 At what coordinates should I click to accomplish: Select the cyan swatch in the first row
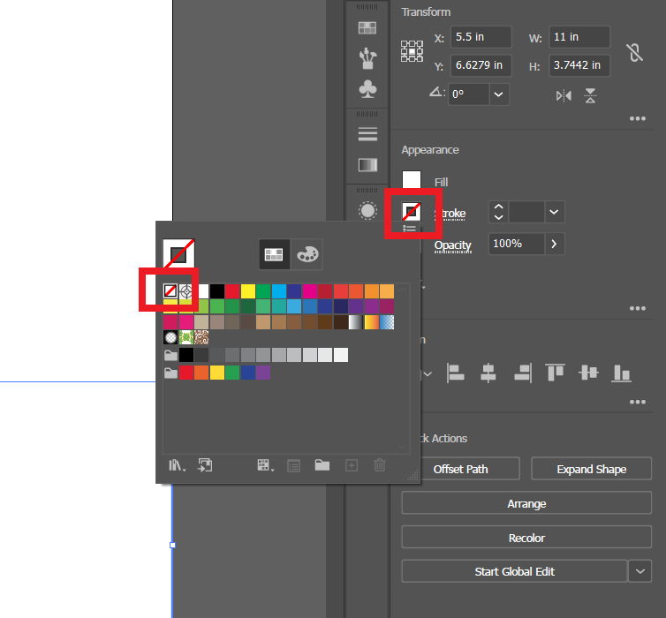click(278, 291)
